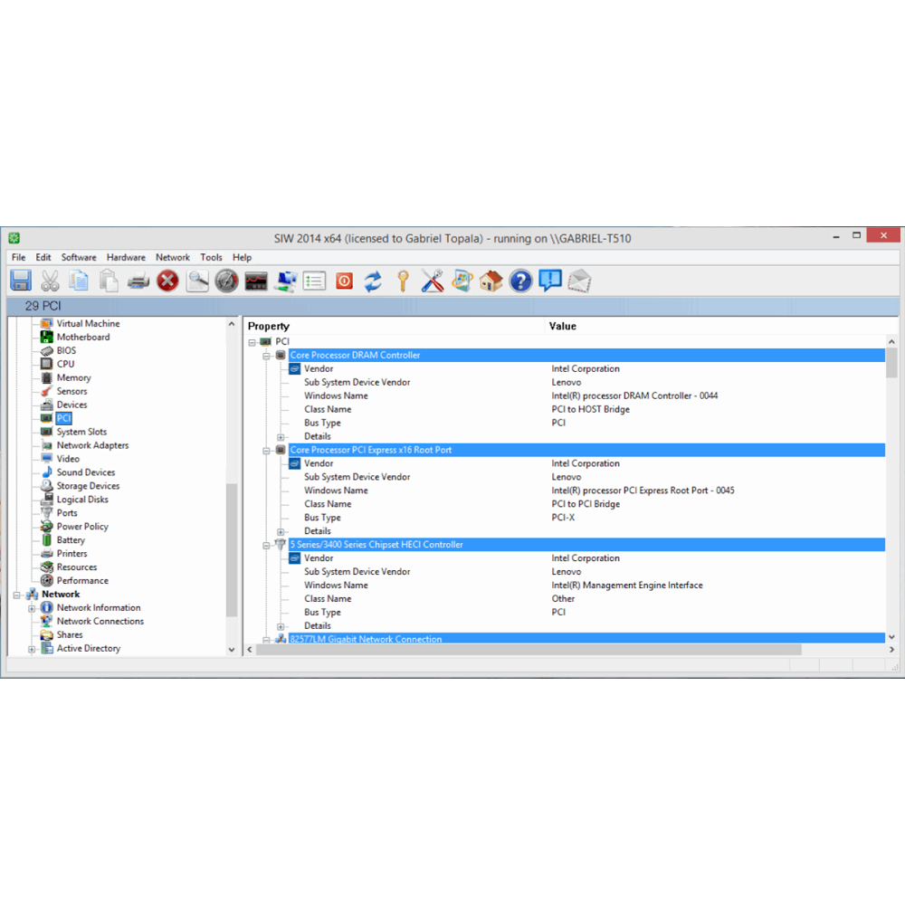905x905 pixels.
Task: Select Power Policy in the sidebar tree
Action: (x=82, y=527)
